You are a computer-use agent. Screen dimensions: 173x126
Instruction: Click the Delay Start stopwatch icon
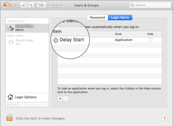pyautogui.click(x=56, y=40)
